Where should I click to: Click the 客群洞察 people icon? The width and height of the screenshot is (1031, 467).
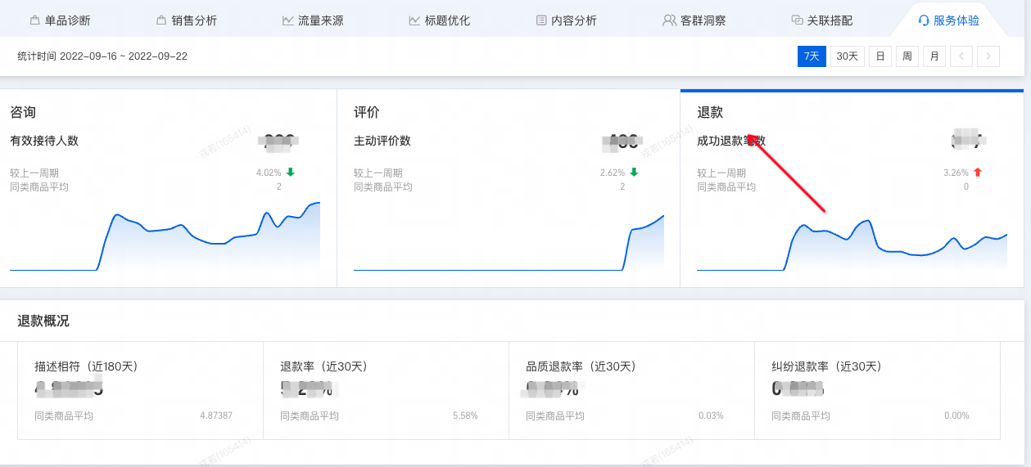pyautogui.click(x=669, y=20)
